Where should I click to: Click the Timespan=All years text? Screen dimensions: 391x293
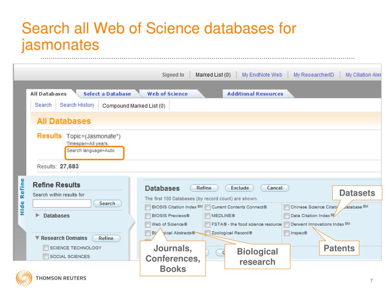(x=87, y=143)
